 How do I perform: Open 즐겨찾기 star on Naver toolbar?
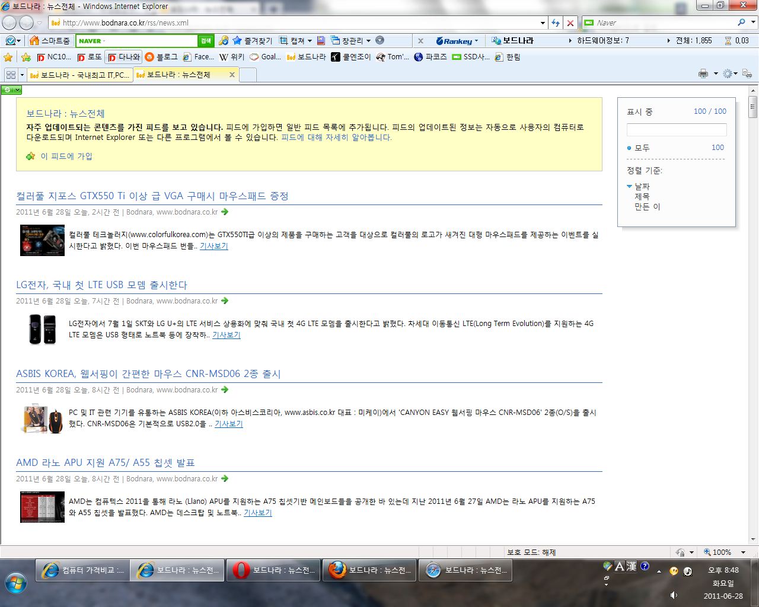point(252,41)
